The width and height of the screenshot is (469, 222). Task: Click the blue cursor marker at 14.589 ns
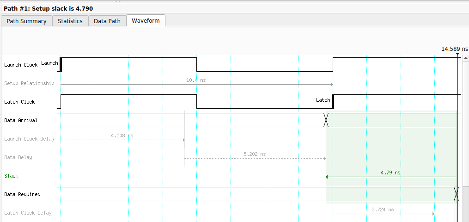click(x=457, y=55)
